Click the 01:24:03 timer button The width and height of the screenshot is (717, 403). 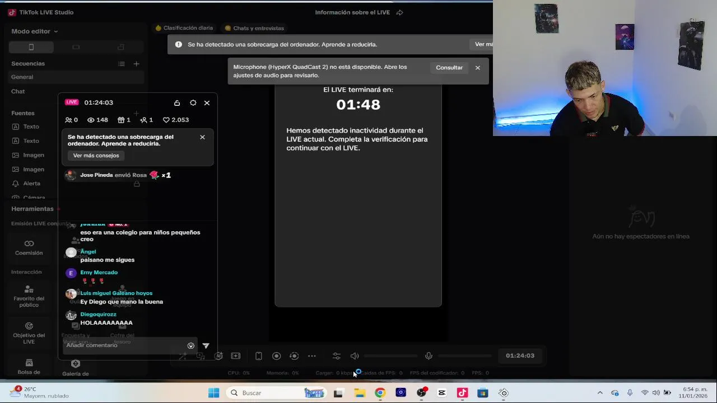[520, 355]
